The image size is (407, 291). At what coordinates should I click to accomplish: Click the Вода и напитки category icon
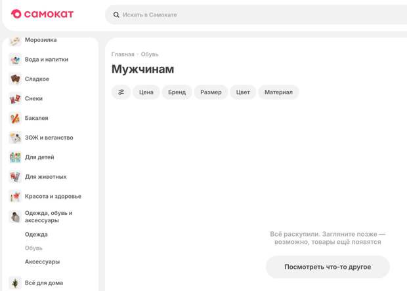coord(15,60)
